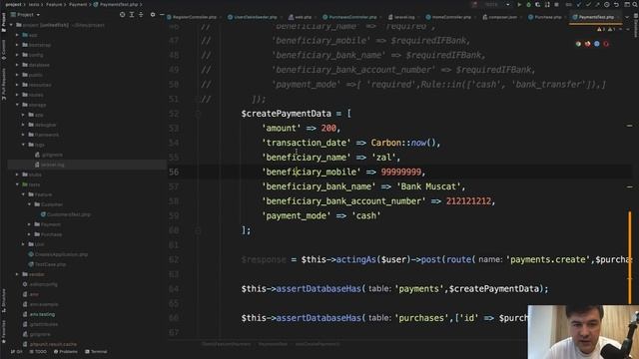The image size is (639, 359).
Task: Open the Terminal tool window button
Action: pos(97,352)
